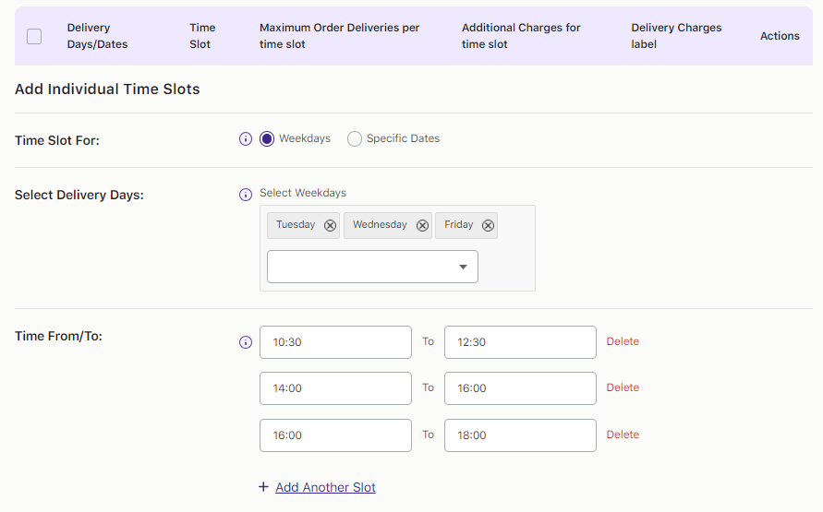Click the 10:30 start time field
Screen dimensions: 823x512
pyautogui.click(x=335, y=342)
